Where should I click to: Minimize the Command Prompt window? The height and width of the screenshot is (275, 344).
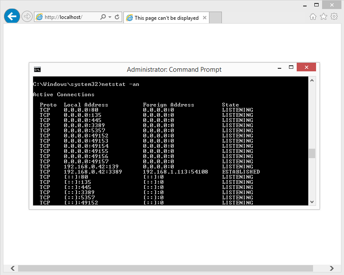coord(279,68)
